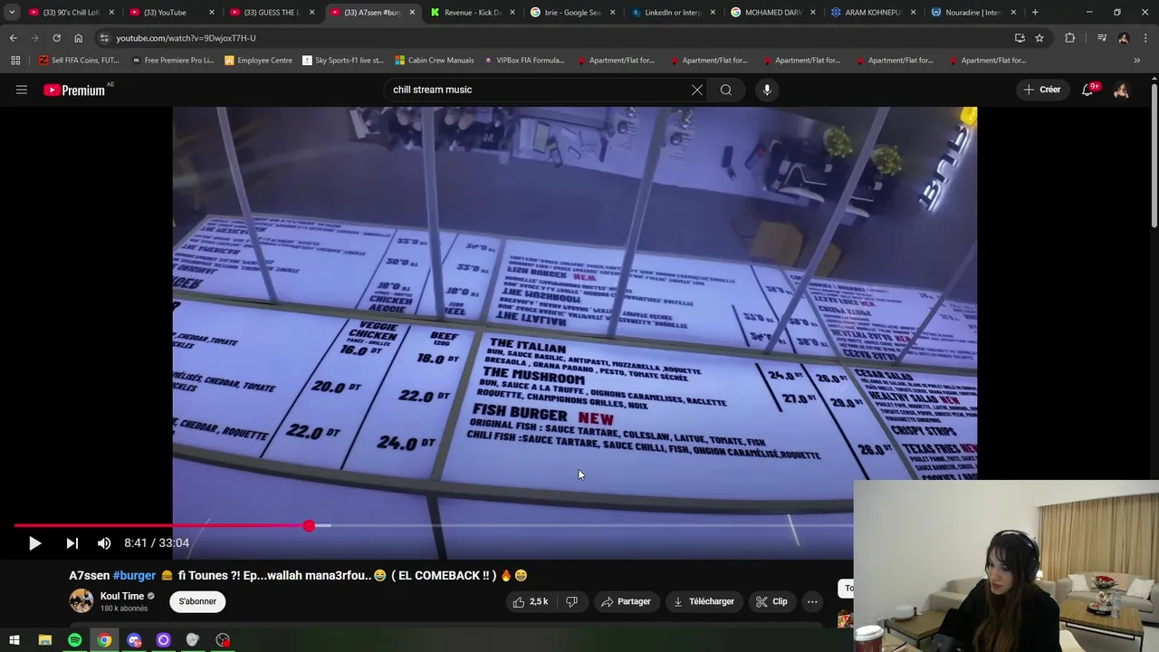
Task: Show hidden bookmarks overflow chevron
Action: 1137,60
